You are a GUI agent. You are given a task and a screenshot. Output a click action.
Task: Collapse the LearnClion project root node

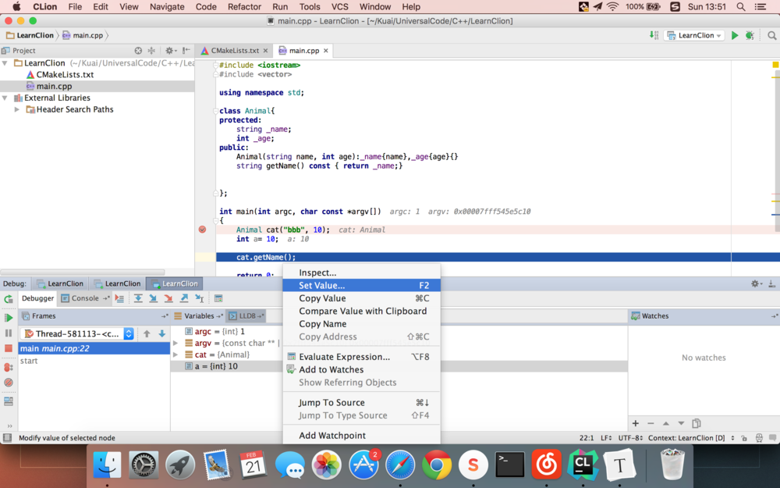click(x=5, y=63)
